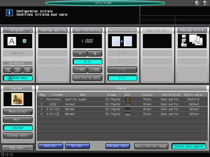Click Annuler to cancel changes
The width and height of the screenshot is (210, 157).
(51, 146)
